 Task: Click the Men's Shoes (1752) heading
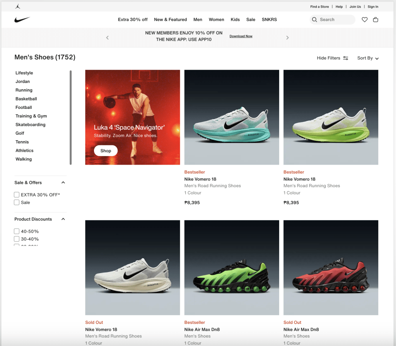(45, 57)
